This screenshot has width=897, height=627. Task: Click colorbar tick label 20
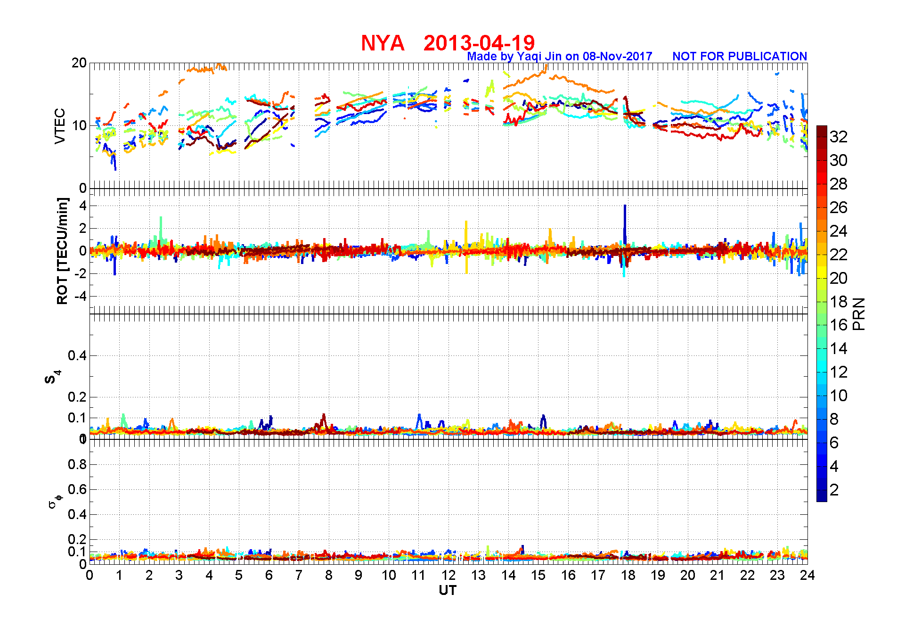[x=839, y=278]
